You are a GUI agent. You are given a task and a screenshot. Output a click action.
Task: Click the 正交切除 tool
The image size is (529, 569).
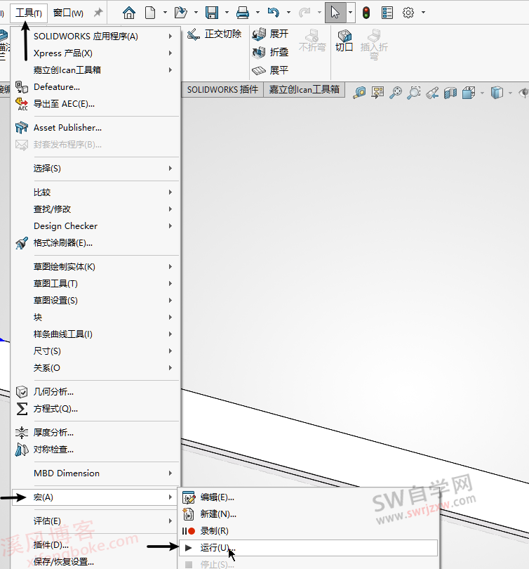[x=214, y=34]
